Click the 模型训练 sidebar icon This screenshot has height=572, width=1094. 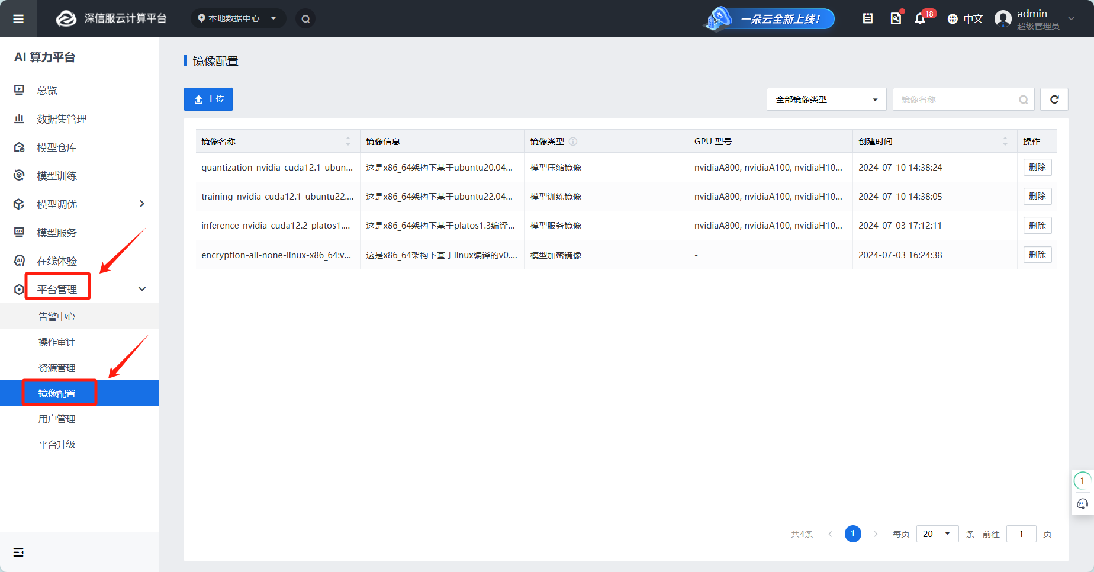tap(19, 175)
